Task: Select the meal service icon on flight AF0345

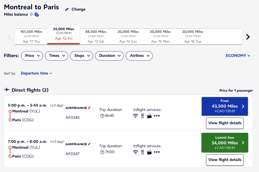Action: point(142,116)
